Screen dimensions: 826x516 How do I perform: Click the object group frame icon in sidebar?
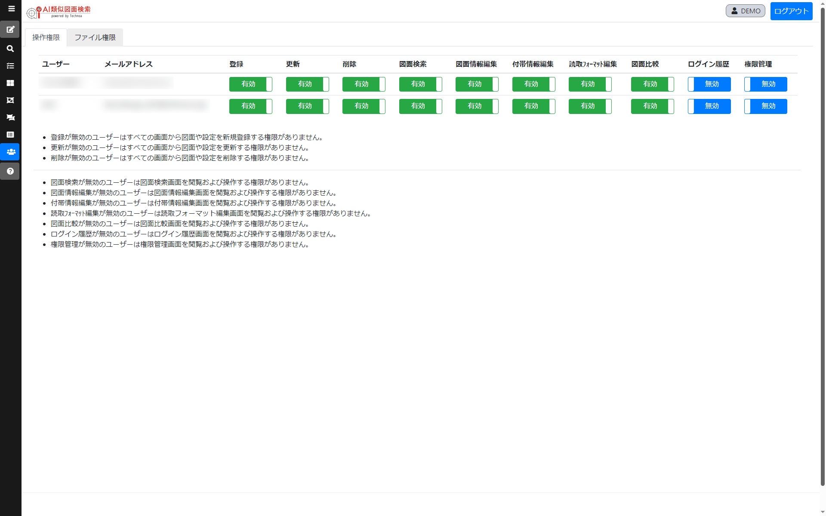point(10,100)
